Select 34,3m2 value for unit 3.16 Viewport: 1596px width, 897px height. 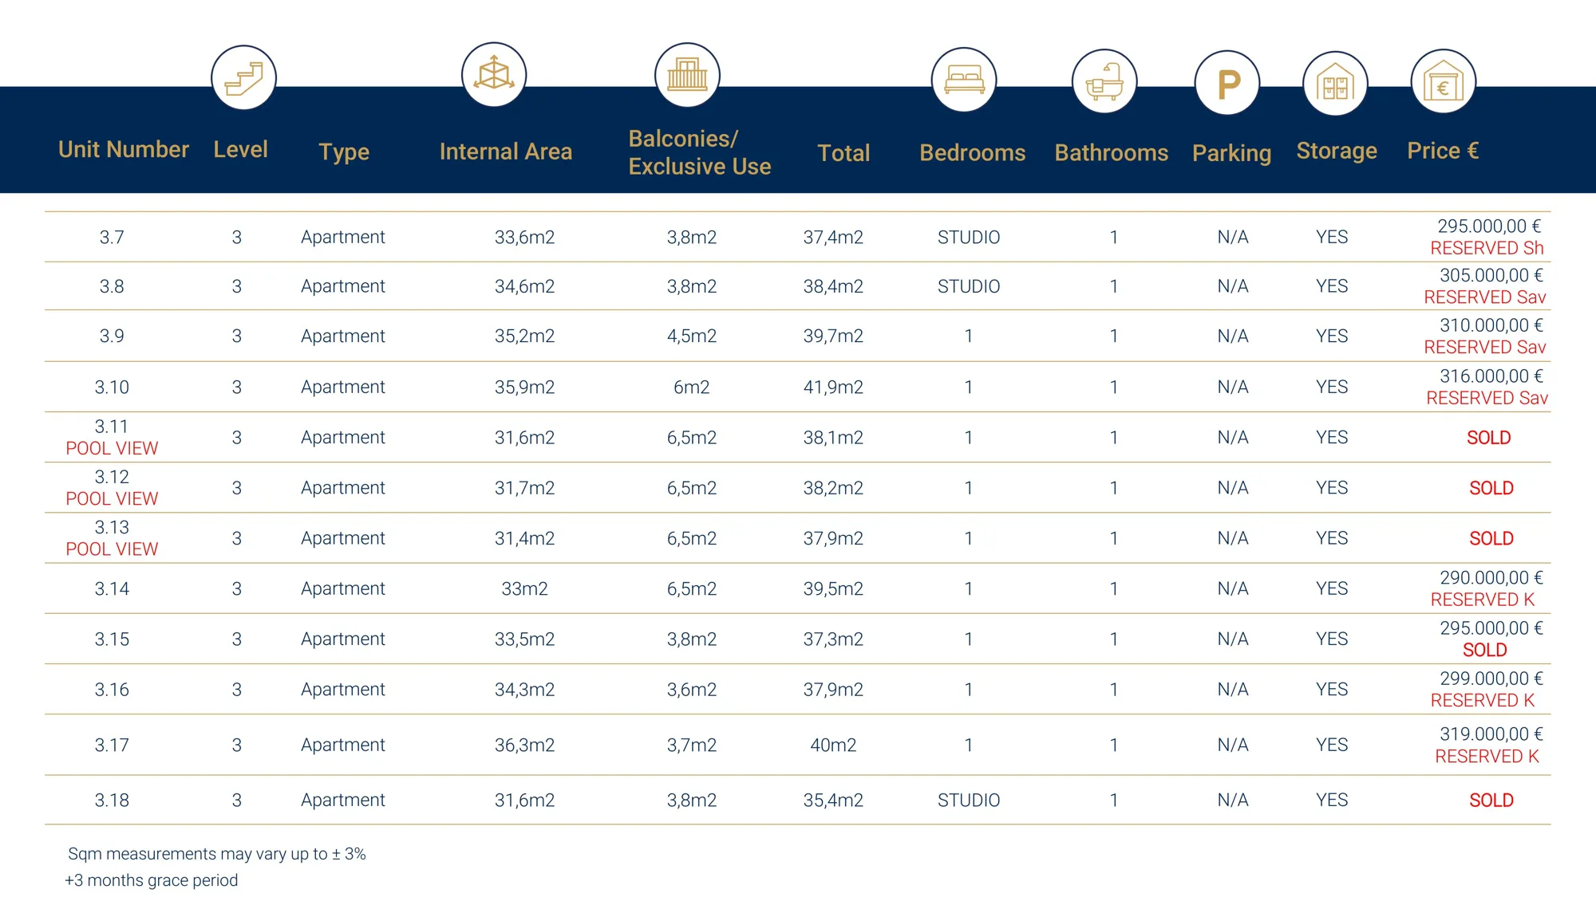(524, 690)
